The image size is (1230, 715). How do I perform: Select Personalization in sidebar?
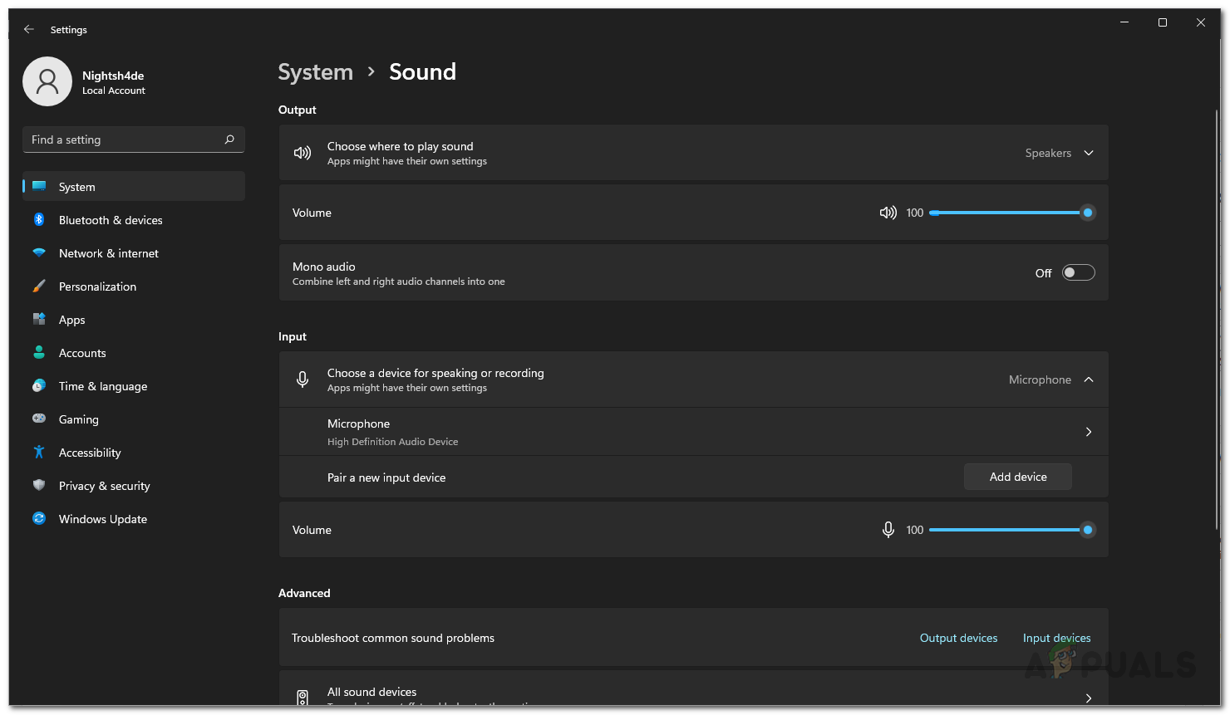tap(97, 286)
